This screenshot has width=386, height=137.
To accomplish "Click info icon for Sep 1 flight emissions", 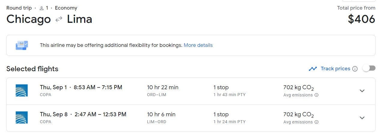I will (x=316, y=95).
